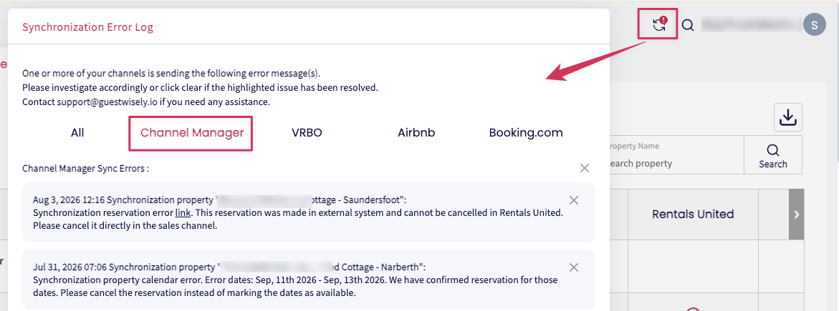839x311 pixels.
Task: Click the Search button with magnifier
Action: click(x=772, y=155)
